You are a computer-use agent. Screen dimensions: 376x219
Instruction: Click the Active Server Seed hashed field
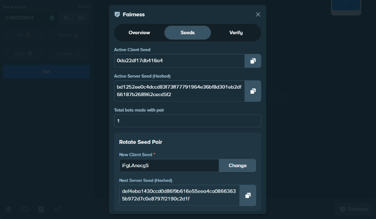pos(179,91)
